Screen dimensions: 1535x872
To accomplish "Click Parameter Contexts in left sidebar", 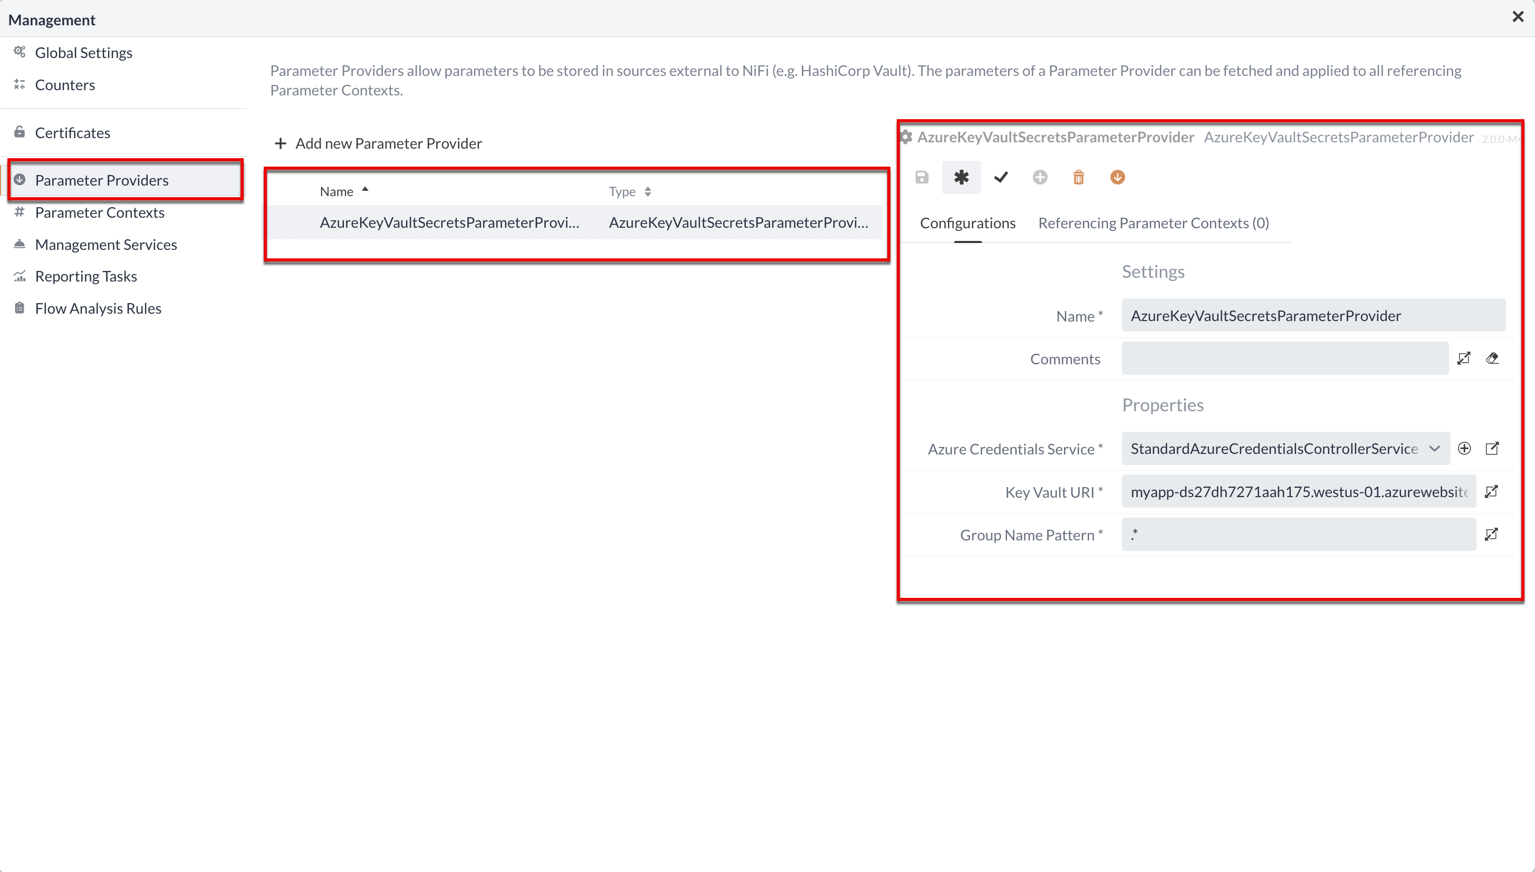I will [100, 212].
